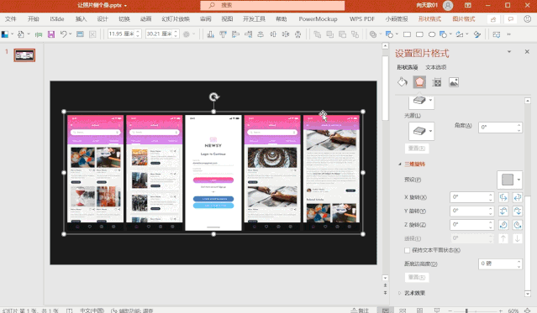The height and width of the screenshot is (313, 537).
Task: Click zoom-in plus button in status bar
Action: click(x=500, y=310)
